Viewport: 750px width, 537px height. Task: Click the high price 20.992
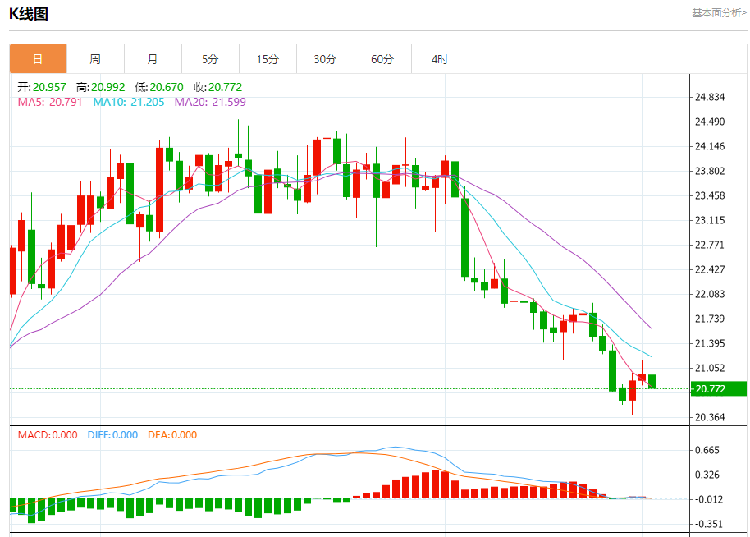pos(108,87)
